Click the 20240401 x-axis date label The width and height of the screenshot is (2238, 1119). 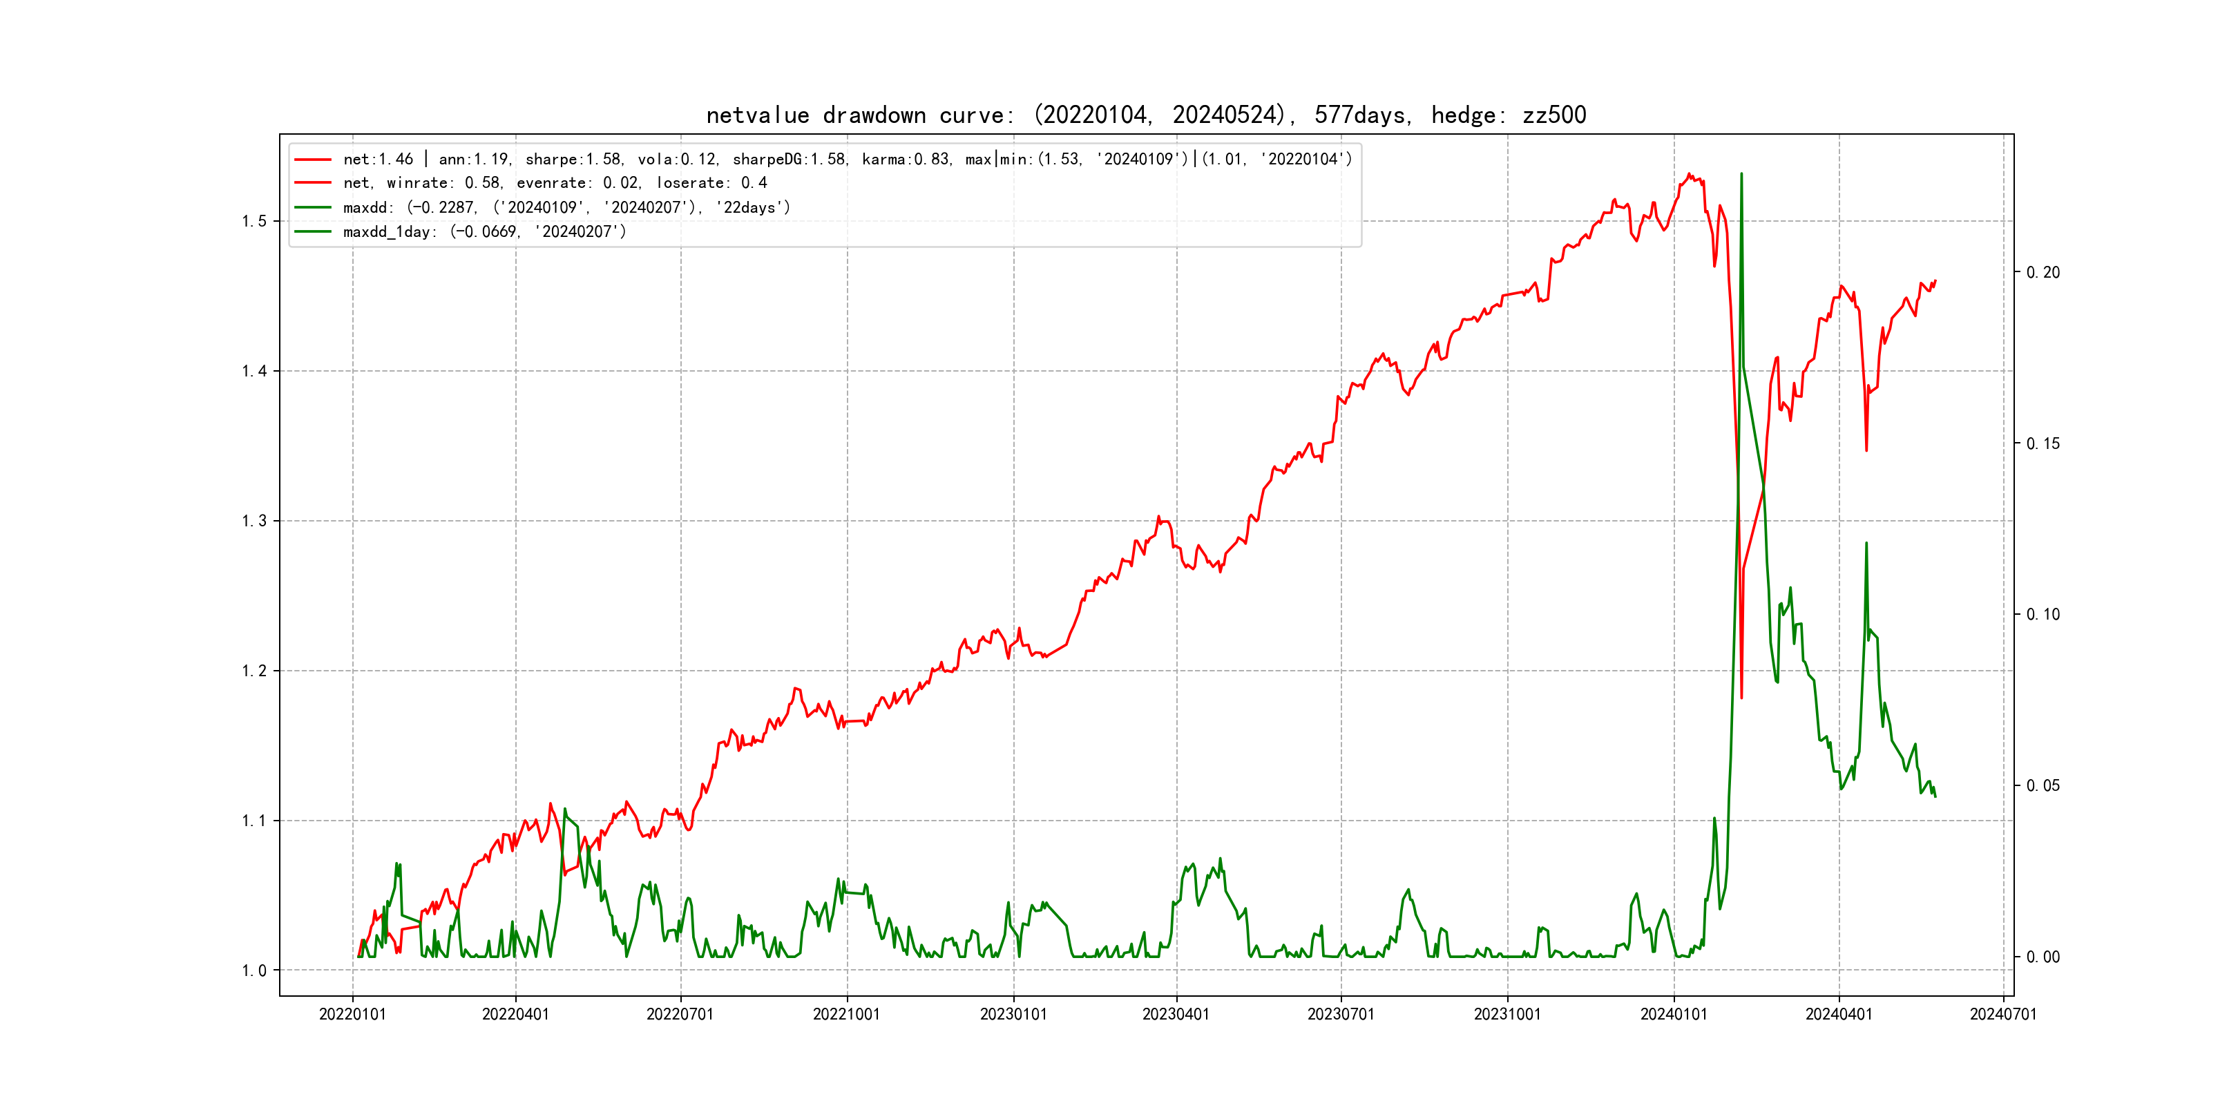pyautogui.click(x=1838, y=1015)
